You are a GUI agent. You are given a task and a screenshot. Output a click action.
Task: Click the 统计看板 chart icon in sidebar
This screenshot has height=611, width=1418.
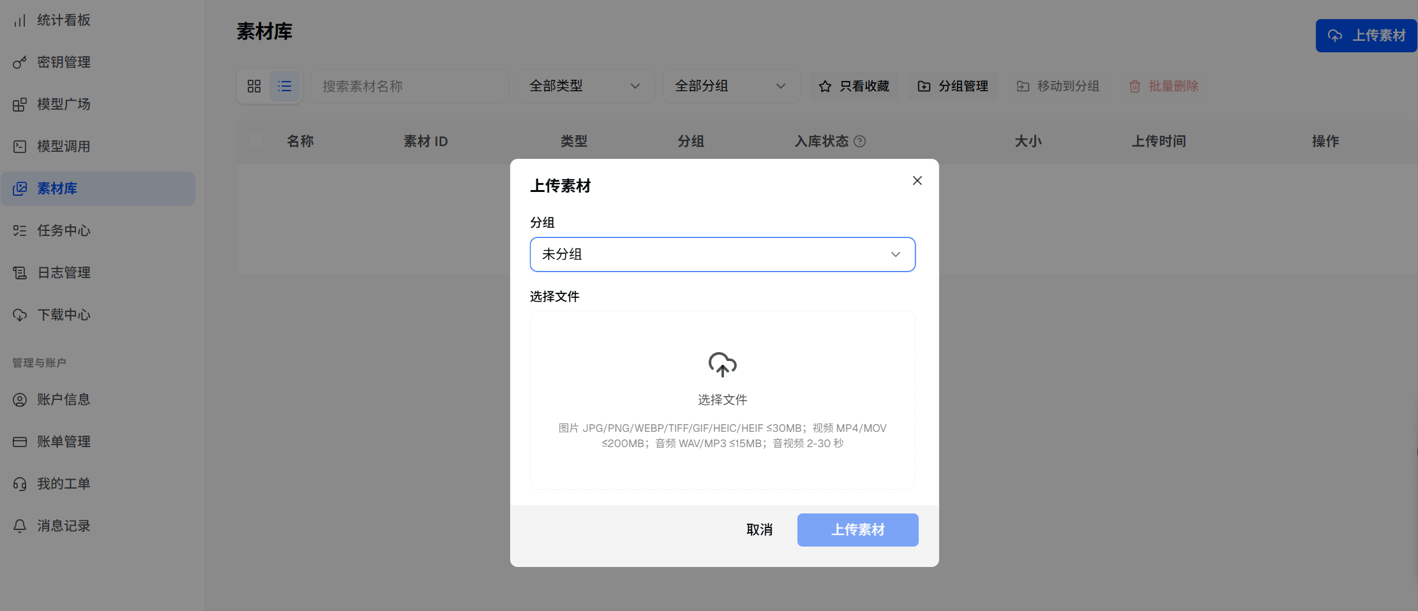pyautogui.click(x=20, y=20)
